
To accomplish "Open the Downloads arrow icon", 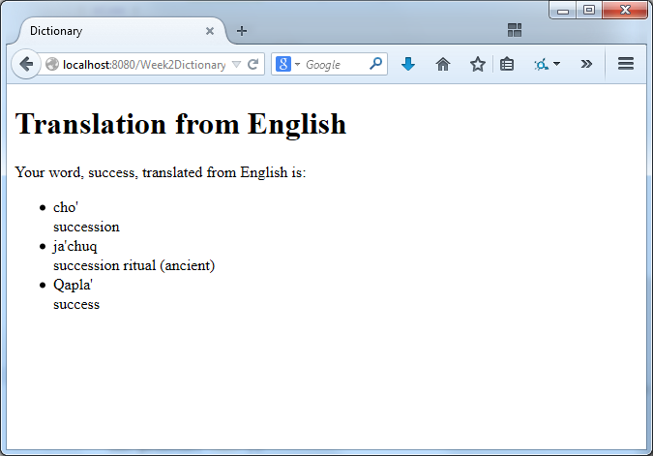I will [408, 64].
